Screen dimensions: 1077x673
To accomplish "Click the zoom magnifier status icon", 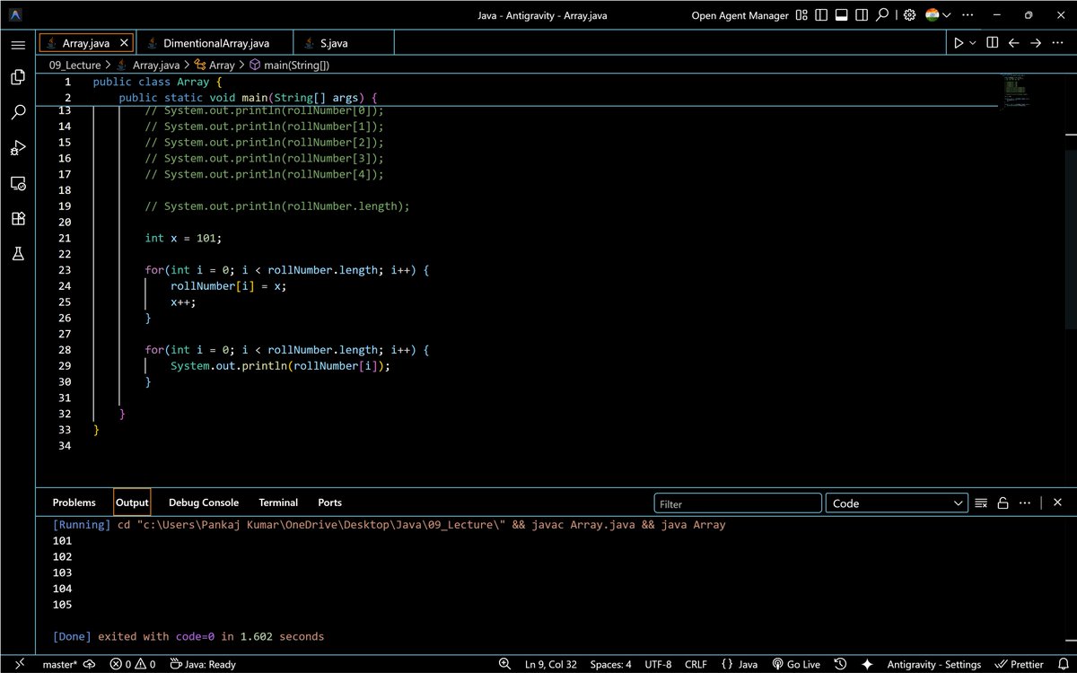I will (x=505, y=664).
